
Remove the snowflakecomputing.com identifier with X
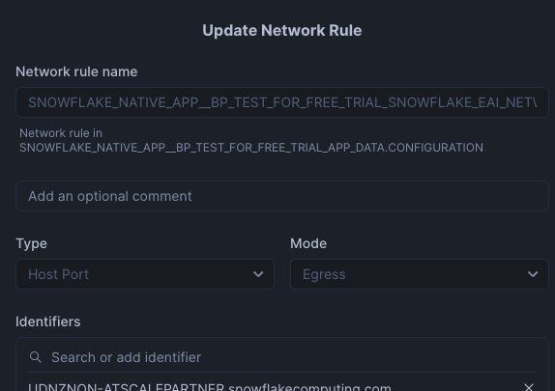(x=529, y=387)
